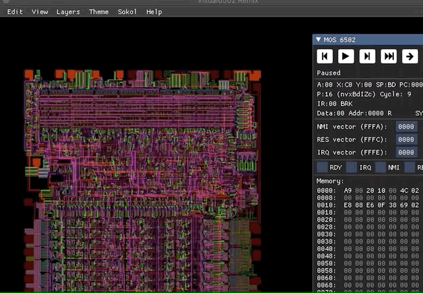Click the 'Paused' status text
The height and width of the screenshot is (293, 423).
click(328, 73)
